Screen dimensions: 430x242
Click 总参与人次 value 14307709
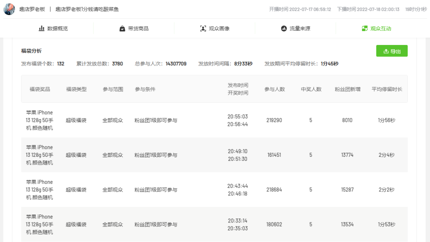176,64
